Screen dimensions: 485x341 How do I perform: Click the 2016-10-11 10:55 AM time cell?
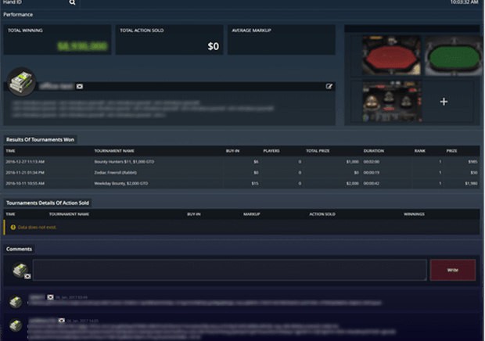pyautogui.click(x=25, y=183)
